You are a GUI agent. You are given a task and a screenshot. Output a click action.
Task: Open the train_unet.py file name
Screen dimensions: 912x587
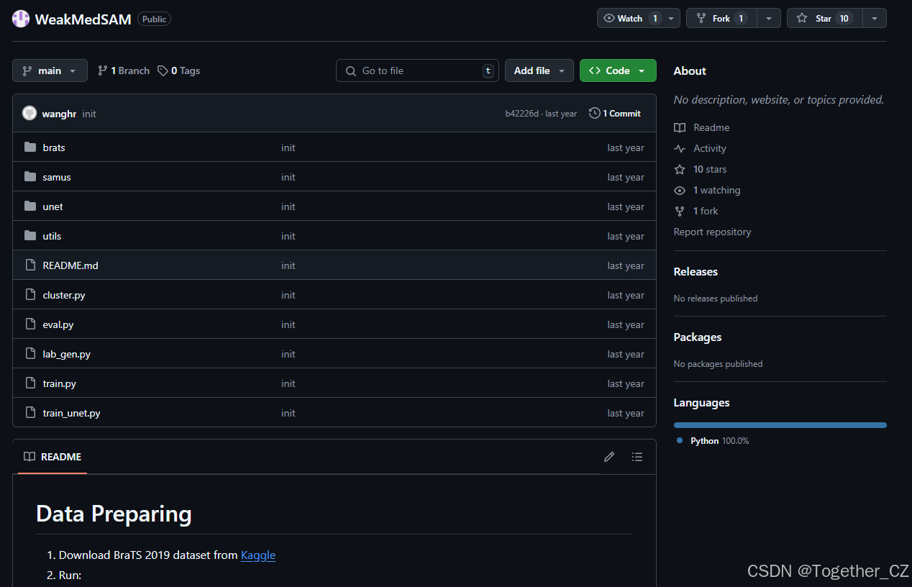71,413
